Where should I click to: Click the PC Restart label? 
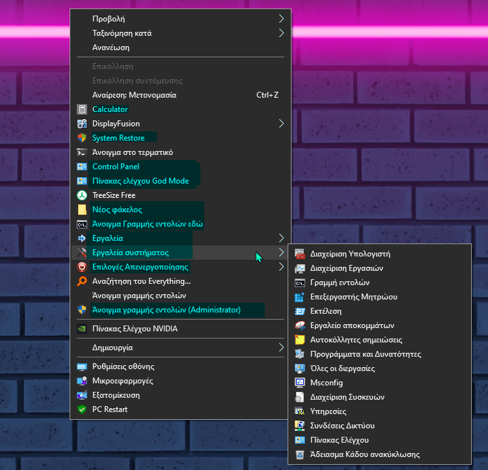point(110,409)
